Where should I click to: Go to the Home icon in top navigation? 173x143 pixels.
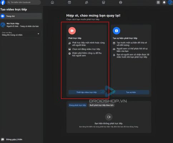click(52, 3)
